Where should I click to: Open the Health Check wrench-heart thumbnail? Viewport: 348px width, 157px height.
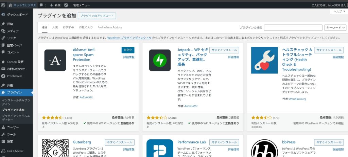[264, 60]
